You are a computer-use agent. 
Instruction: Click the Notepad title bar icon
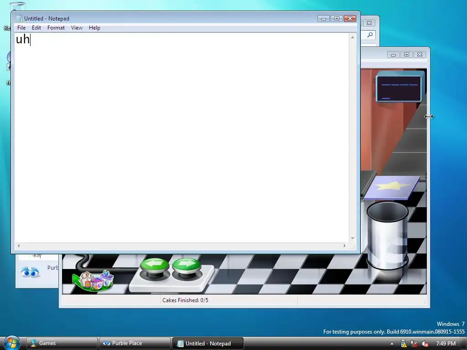coord(19,18)
